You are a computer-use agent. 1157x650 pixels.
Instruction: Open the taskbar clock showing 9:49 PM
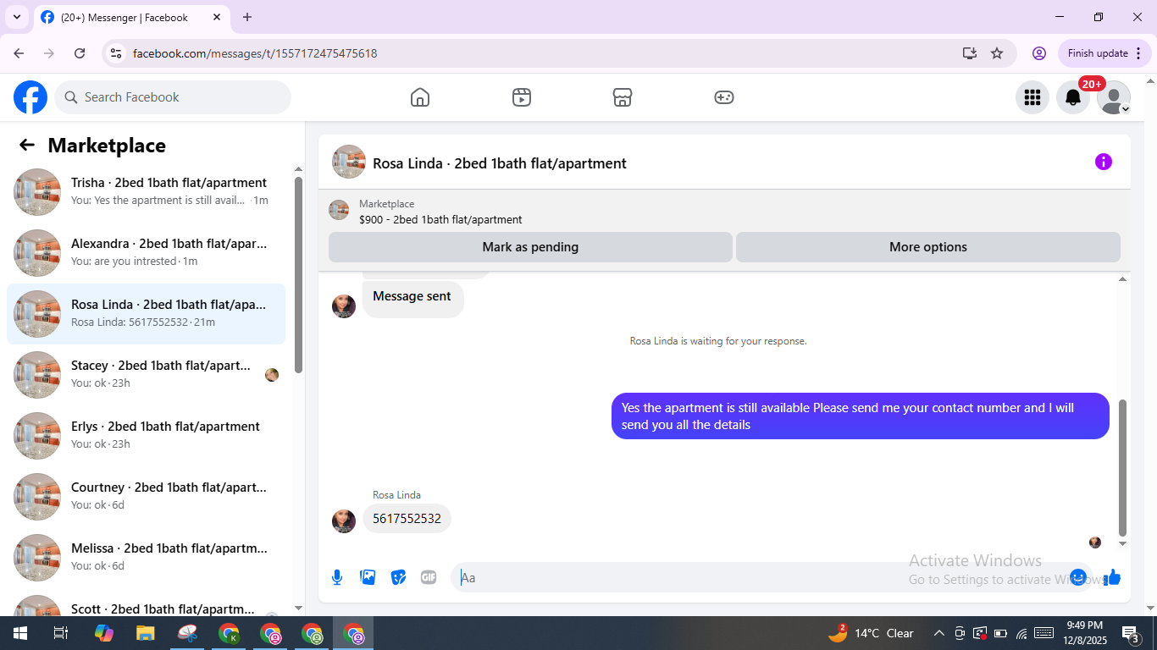(x=1084, y=633)
